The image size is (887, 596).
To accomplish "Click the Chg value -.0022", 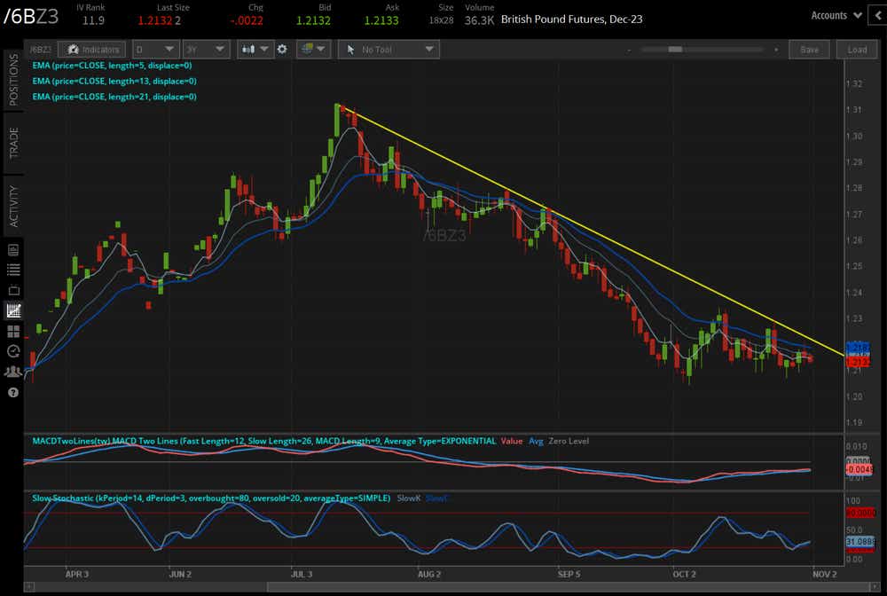I will [247, 20].
